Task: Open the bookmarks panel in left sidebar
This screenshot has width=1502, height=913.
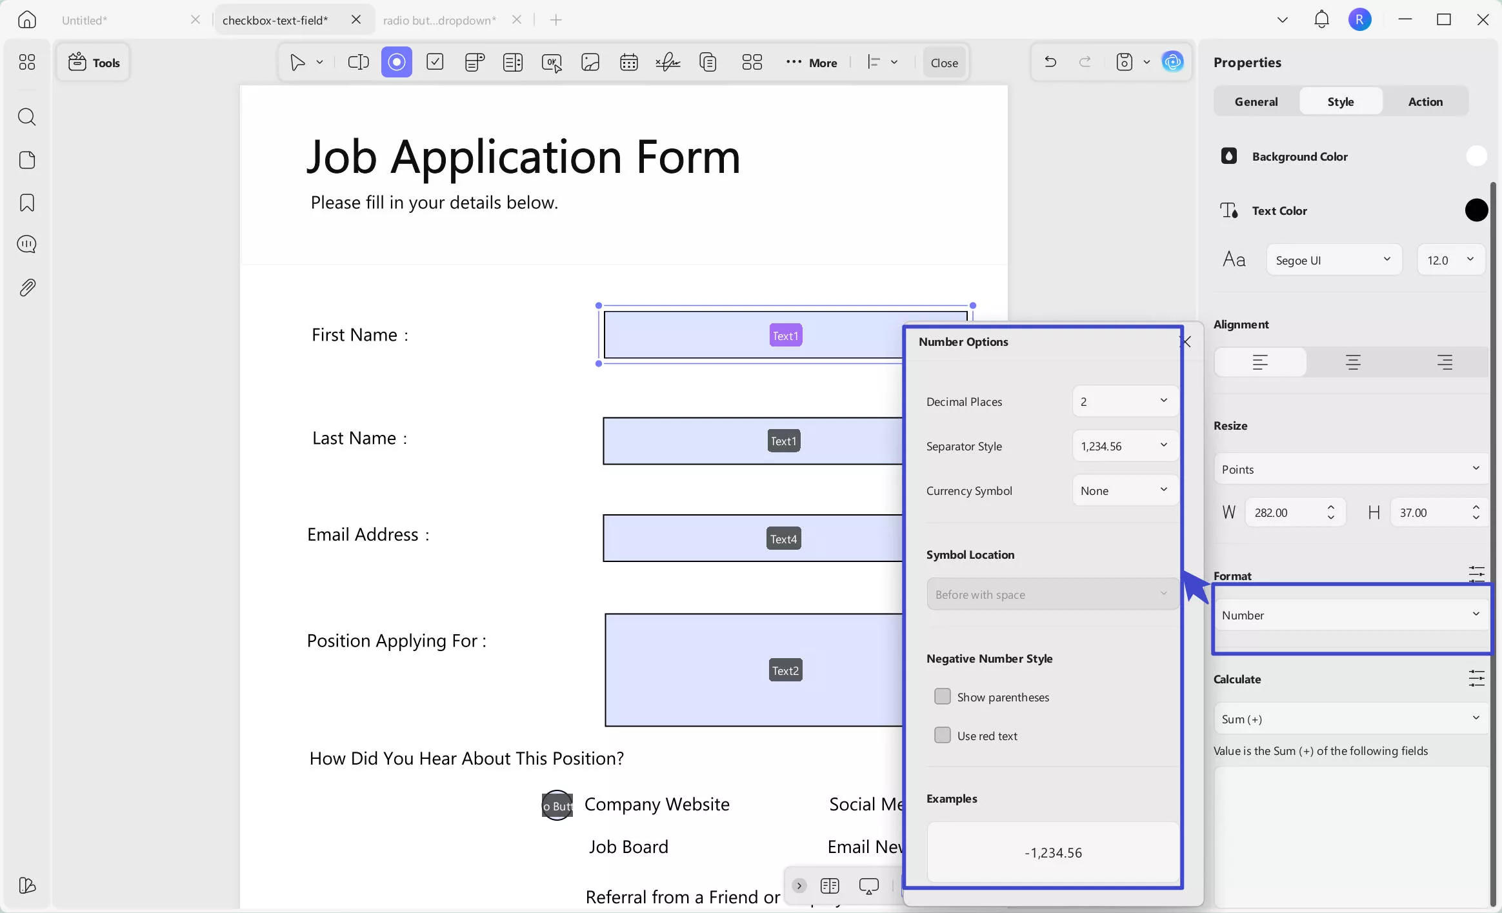Action: coord(27,203)
